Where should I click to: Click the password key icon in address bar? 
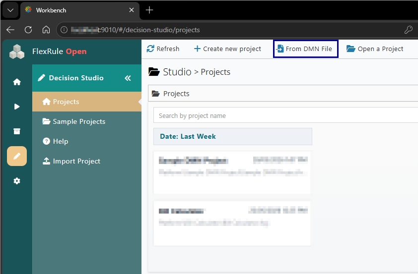(408, 30)
